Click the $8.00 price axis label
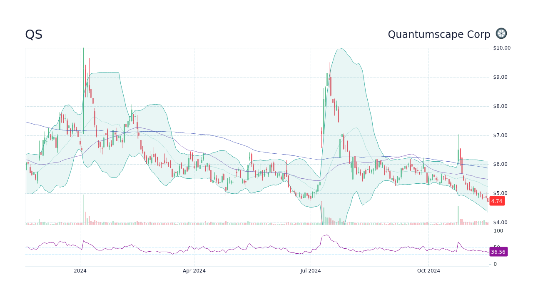 tap(500, 106)
